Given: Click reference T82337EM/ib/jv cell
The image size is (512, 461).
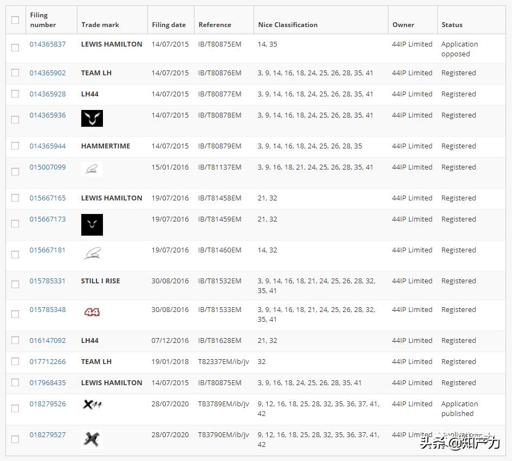Looking at the screenshot, I should tap(224, 362).
